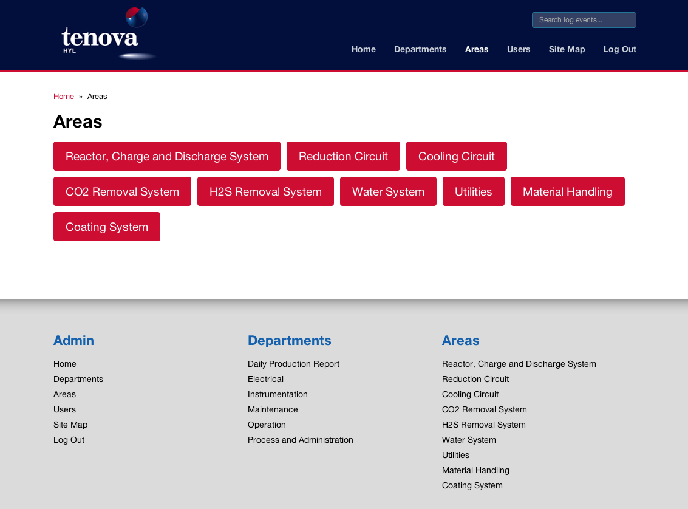Click Home in the footer Admin list
This screenshot has width=688, height=509.
pos(65,364)
